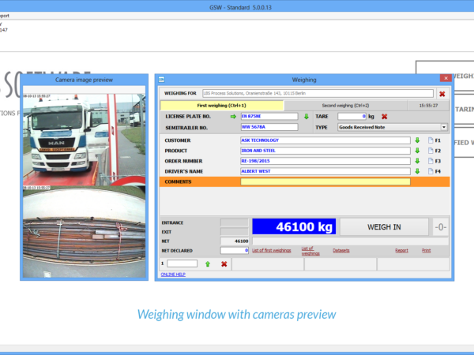Click the overhead load camera preview image
The width and height of the screenshot is (474, 355).
click(85, 232)
